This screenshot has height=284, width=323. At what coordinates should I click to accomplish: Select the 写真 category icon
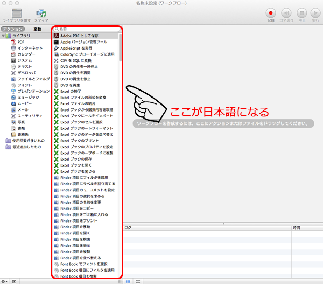click(x=13, y=122)
